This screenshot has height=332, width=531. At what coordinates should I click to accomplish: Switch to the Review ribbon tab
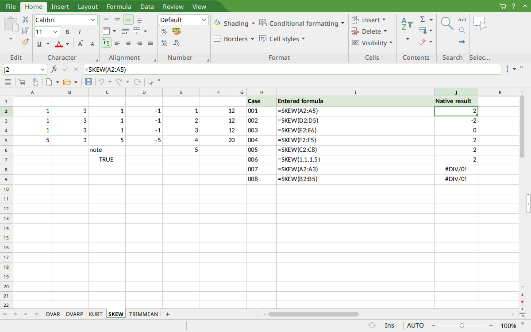(173, 7)
